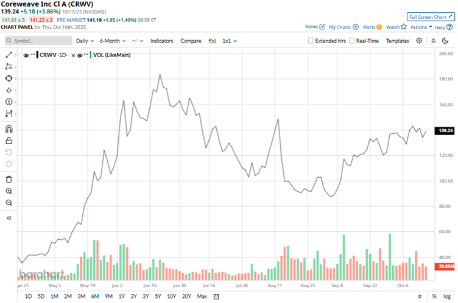The image size is (458, 303).
Task: Open the 6-Month period dropdown
Action: [113, 41]
